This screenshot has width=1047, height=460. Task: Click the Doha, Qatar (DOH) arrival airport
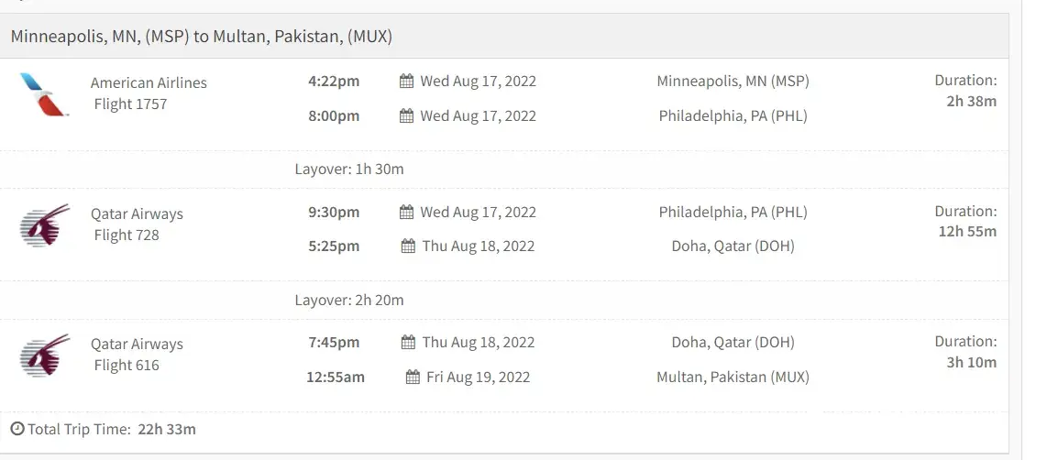click(x=733, y=246)
